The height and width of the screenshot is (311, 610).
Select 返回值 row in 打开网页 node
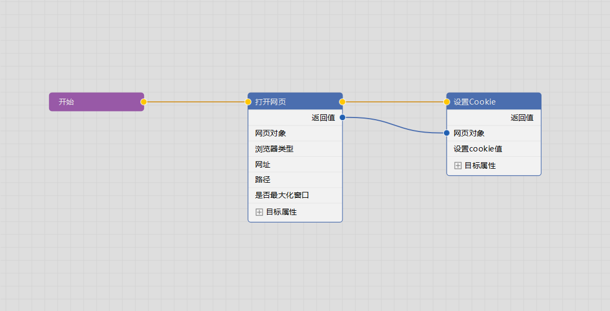[x=295, y=118]
